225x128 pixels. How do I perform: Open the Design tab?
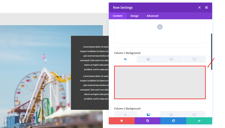134,16
